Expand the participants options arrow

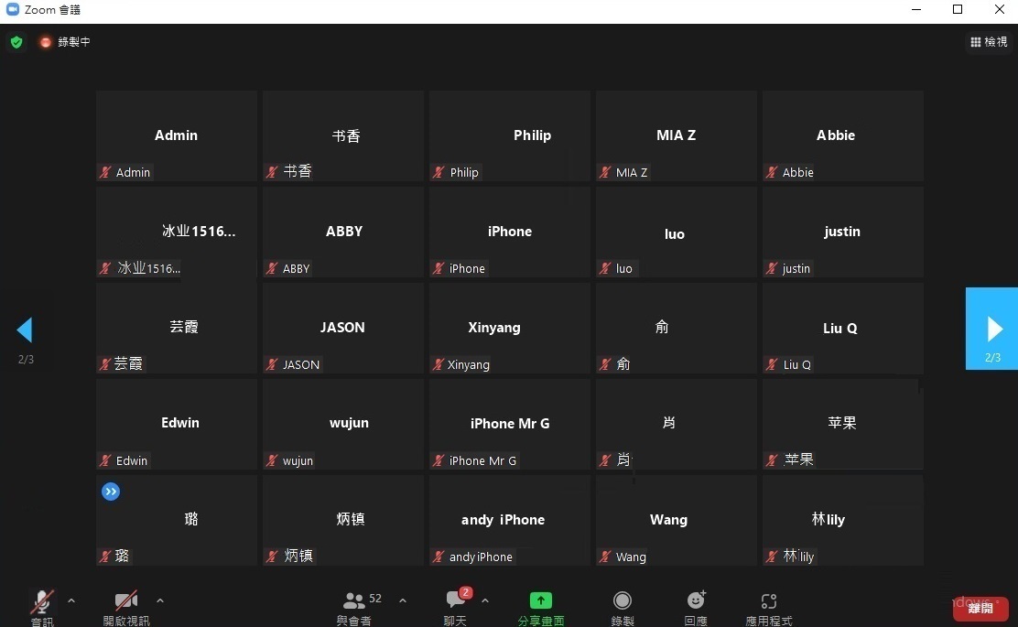coord(403,600)
